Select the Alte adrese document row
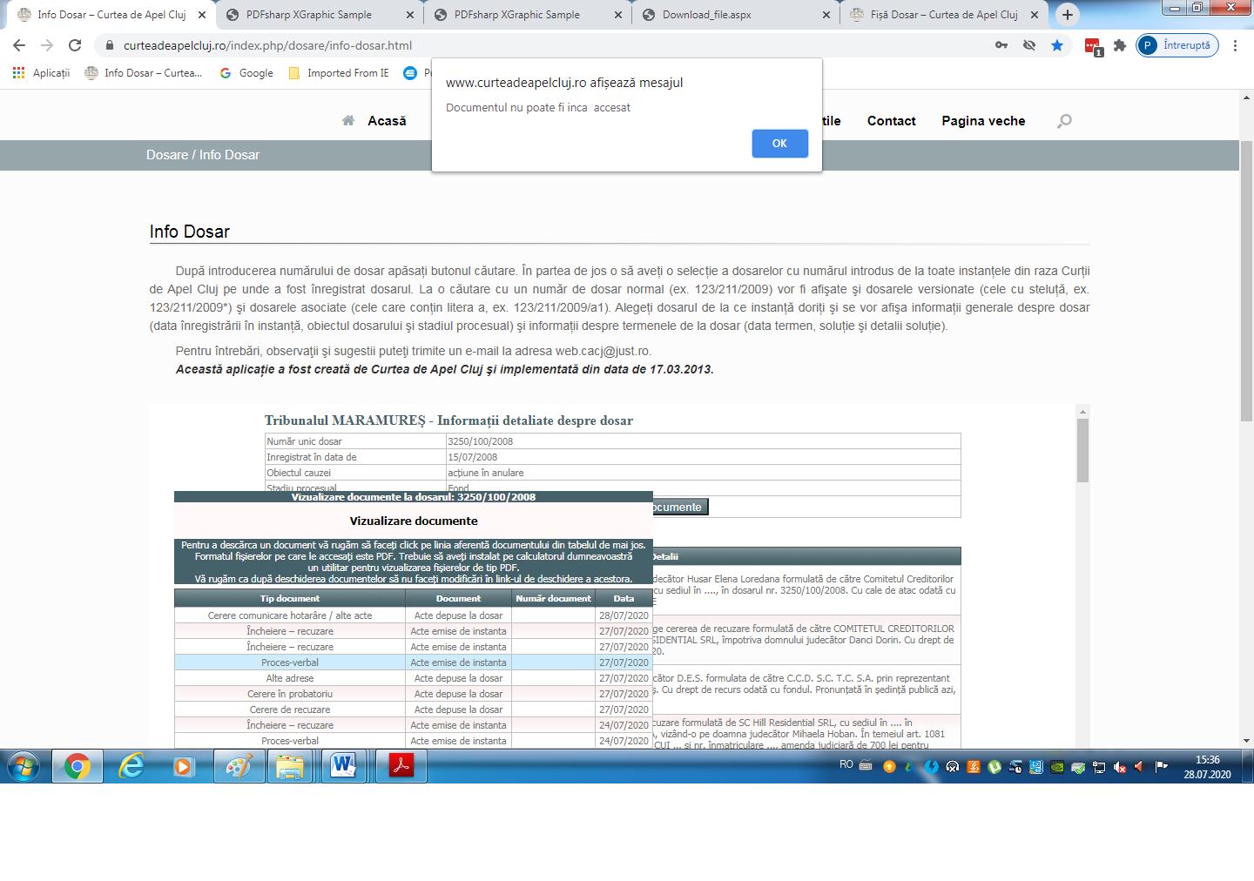Image resolution: width=1254 pixels, height=881 pixels. tap(413, 678)
